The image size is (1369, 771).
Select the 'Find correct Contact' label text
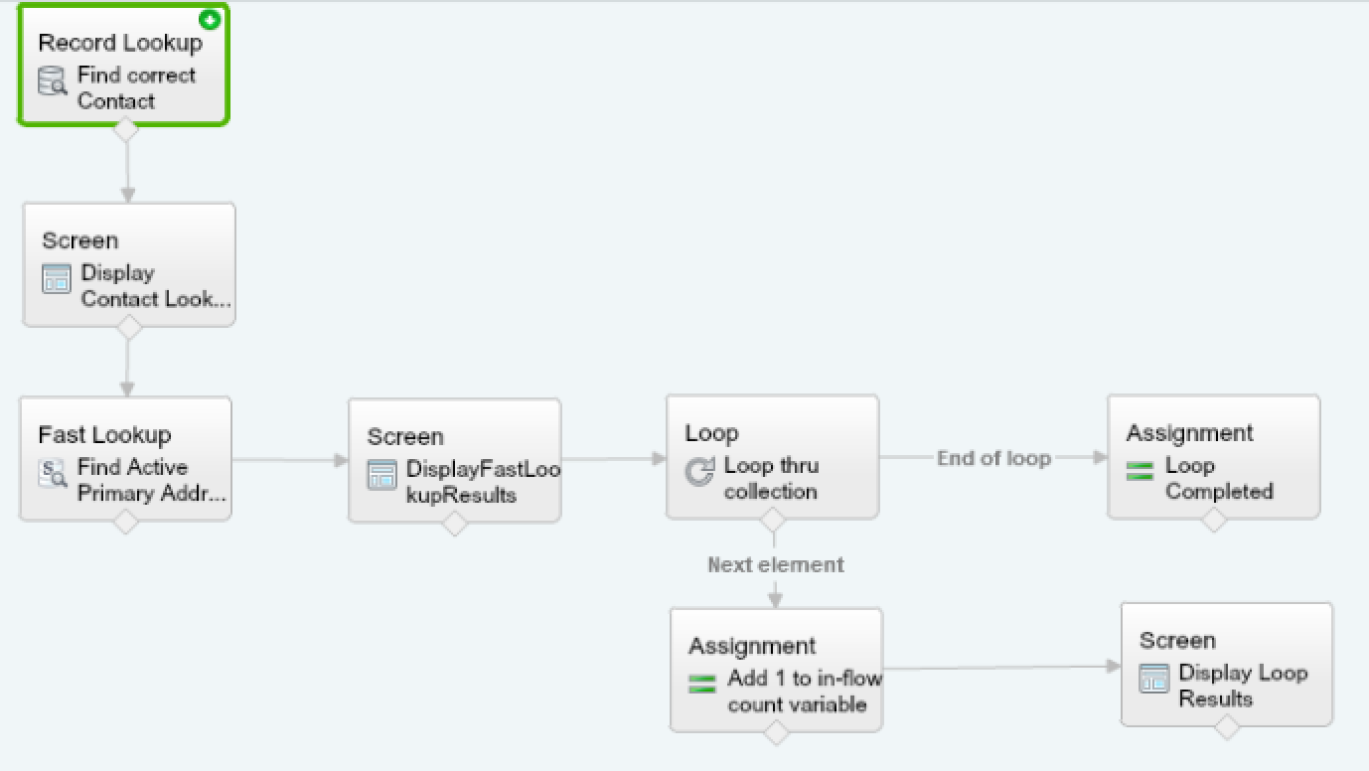[x=136, y=87]
